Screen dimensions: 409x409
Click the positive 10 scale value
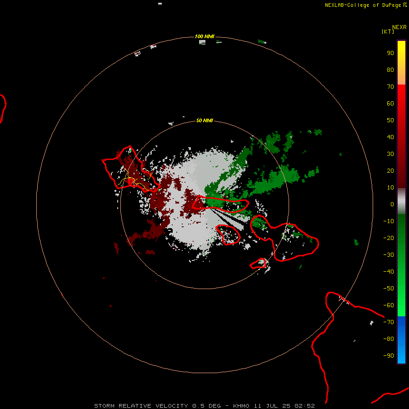point(390,188)
